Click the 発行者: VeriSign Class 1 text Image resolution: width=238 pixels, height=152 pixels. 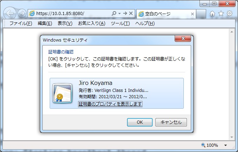point(113,91)
